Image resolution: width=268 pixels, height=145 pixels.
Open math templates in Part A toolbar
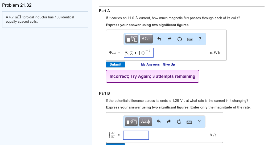pos(132,39)
